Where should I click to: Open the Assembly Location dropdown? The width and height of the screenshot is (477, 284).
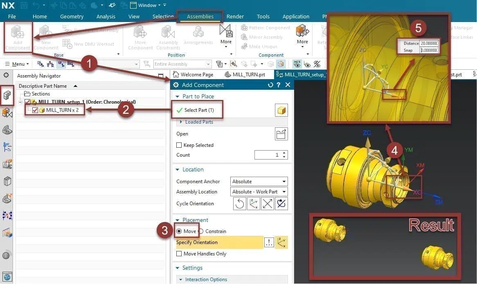[259, 192]
